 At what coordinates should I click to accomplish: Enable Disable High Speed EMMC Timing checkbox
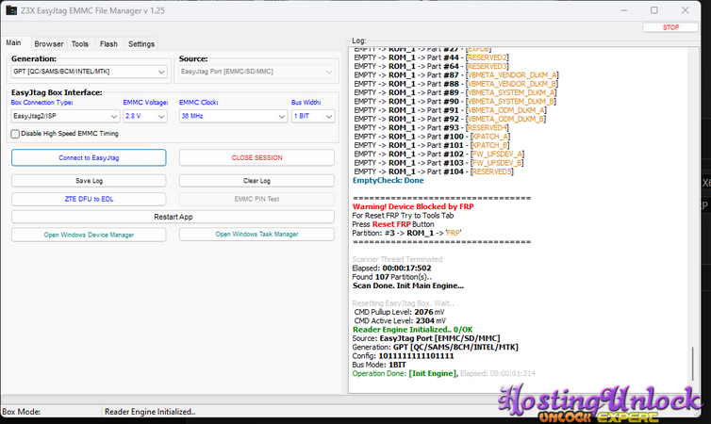click(15, 134)
